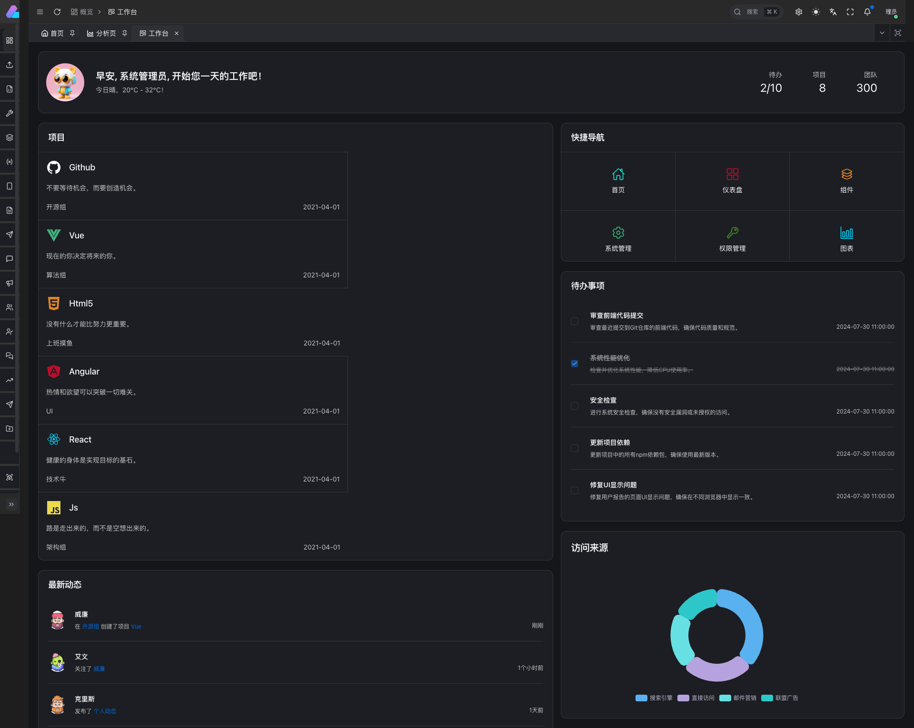The image size is (914, 728).
Task: Check the 安全检查 todo checkbox
Action: click(x=575, y=406)
